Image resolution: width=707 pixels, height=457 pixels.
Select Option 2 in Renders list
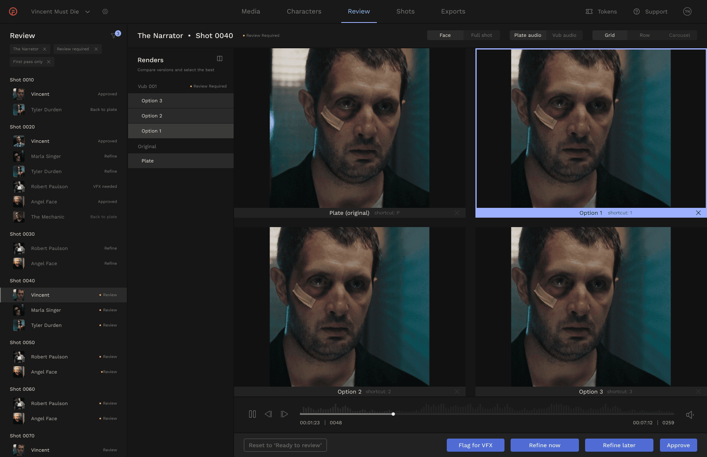tap(181, 116)
